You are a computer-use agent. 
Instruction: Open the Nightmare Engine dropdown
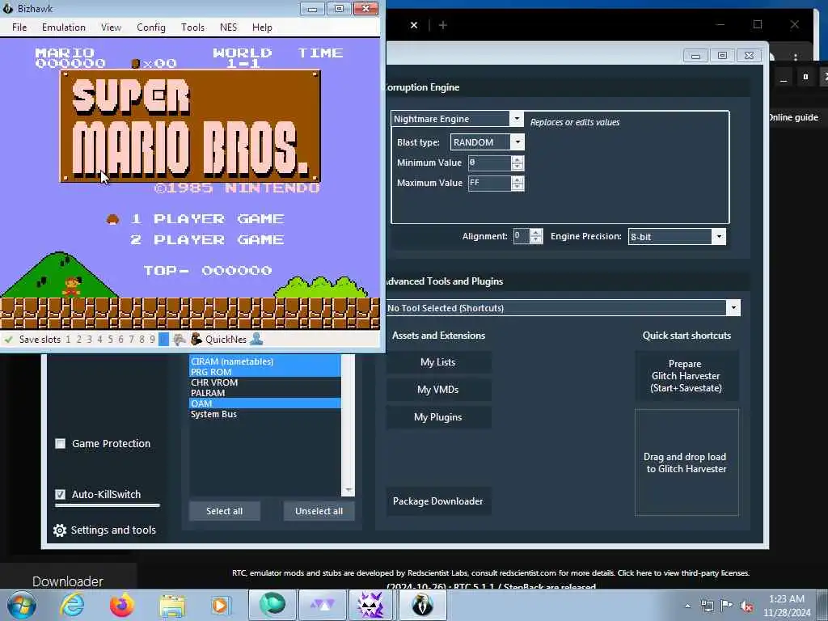click(517, 119)
